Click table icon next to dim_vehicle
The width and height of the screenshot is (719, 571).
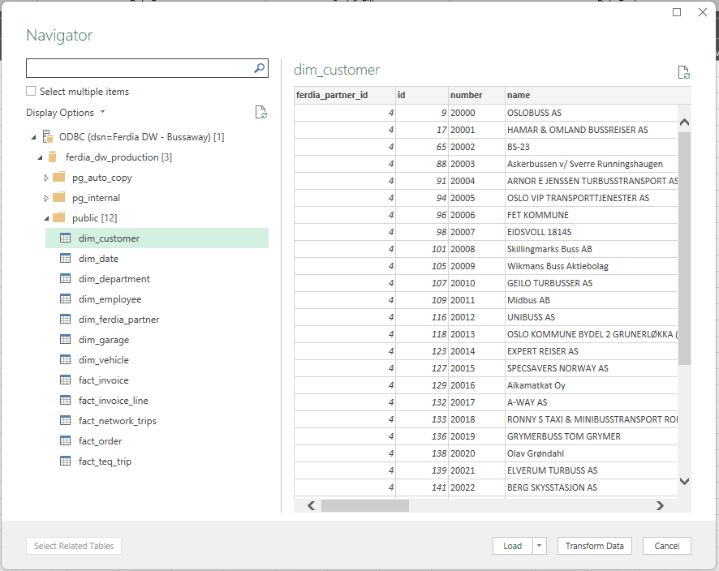(66, 359)
